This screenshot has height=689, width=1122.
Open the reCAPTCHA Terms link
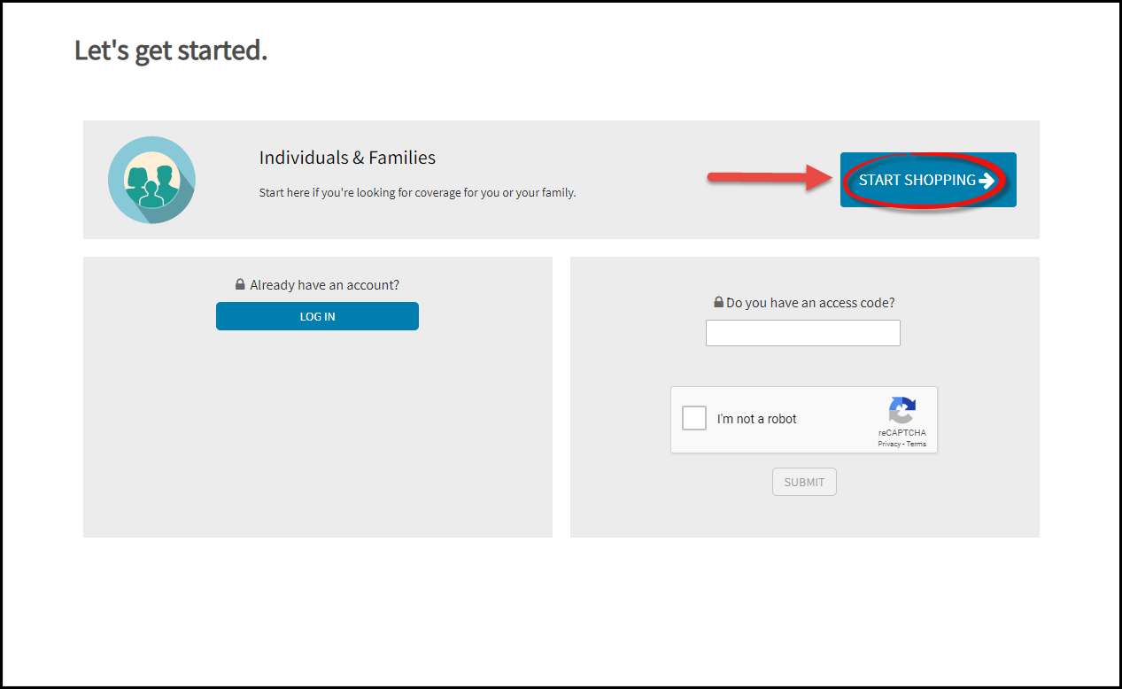[917, 444]
